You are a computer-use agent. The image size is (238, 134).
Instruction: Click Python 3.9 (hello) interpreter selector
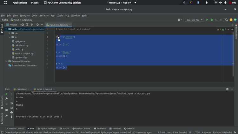pos(222,132)
